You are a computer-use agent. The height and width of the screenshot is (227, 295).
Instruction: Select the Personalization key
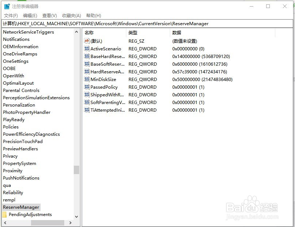[x=19, y=105]
